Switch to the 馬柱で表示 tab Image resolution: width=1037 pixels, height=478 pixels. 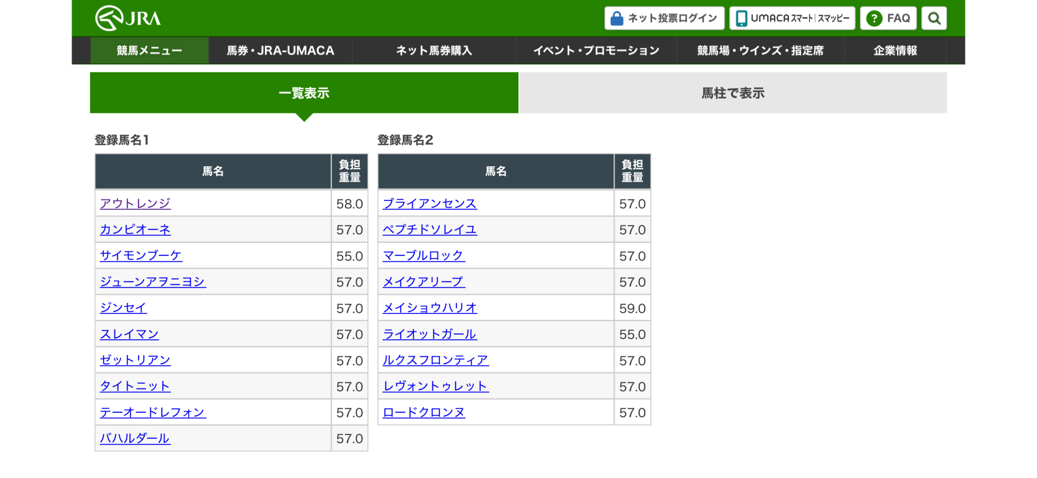(x=733, y=93)
